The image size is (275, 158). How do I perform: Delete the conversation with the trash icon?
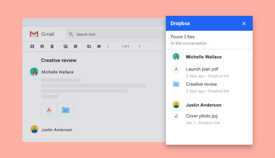(x=52, y=46)
